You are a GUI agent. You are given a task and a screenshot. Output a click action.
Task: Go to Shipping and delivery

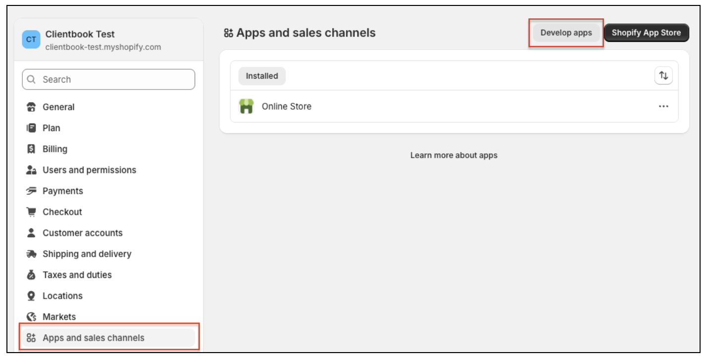(108, 254)
